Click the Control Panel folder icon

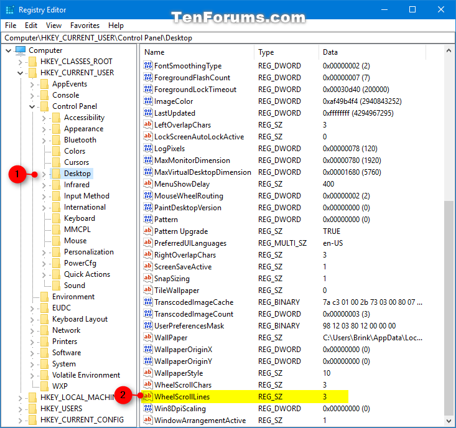coord(44,106)
